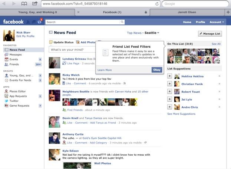The width and height of the screenshot is (231, 169).
Task: Open the Seattle list dropdown
Action: [152, 33]
